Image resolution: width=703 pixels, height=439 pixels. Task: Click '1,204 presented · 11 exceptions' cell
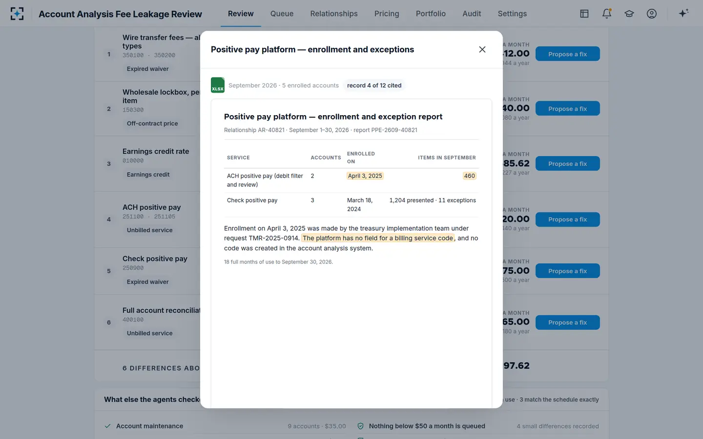[x=433, y=200]
